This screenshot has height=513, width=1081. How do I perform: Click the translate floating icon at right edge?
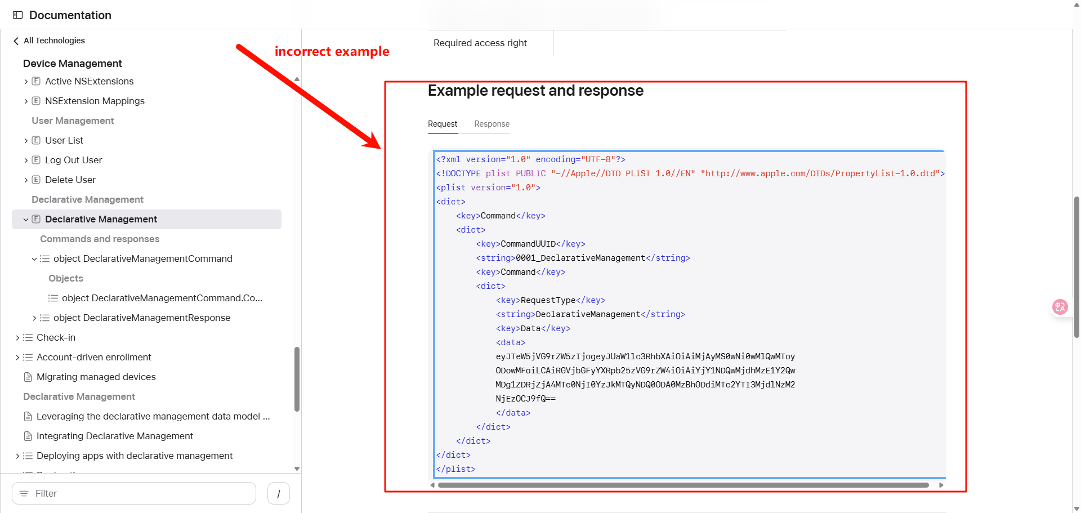(1060, 307)
